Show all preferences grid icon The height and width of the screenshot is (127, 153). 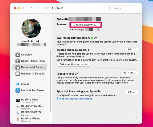tap(47, 8)
